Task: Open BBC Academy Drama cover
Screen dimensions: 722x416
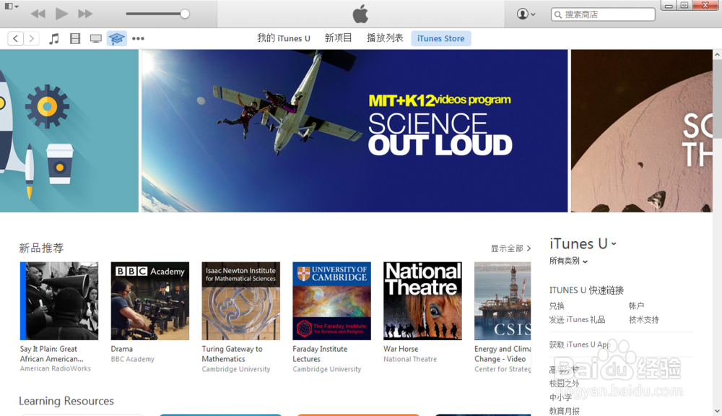Action: 149,301
